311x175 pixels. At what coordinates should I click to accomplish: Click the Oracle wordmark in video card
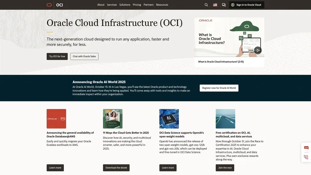tap(206, 20)
